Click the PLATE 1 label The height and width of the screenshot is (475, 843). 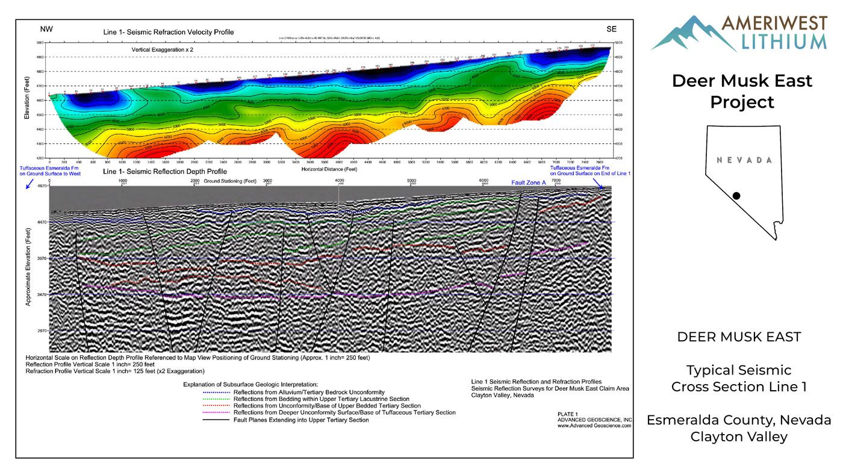pyautogui.click(x=568, y=414)
